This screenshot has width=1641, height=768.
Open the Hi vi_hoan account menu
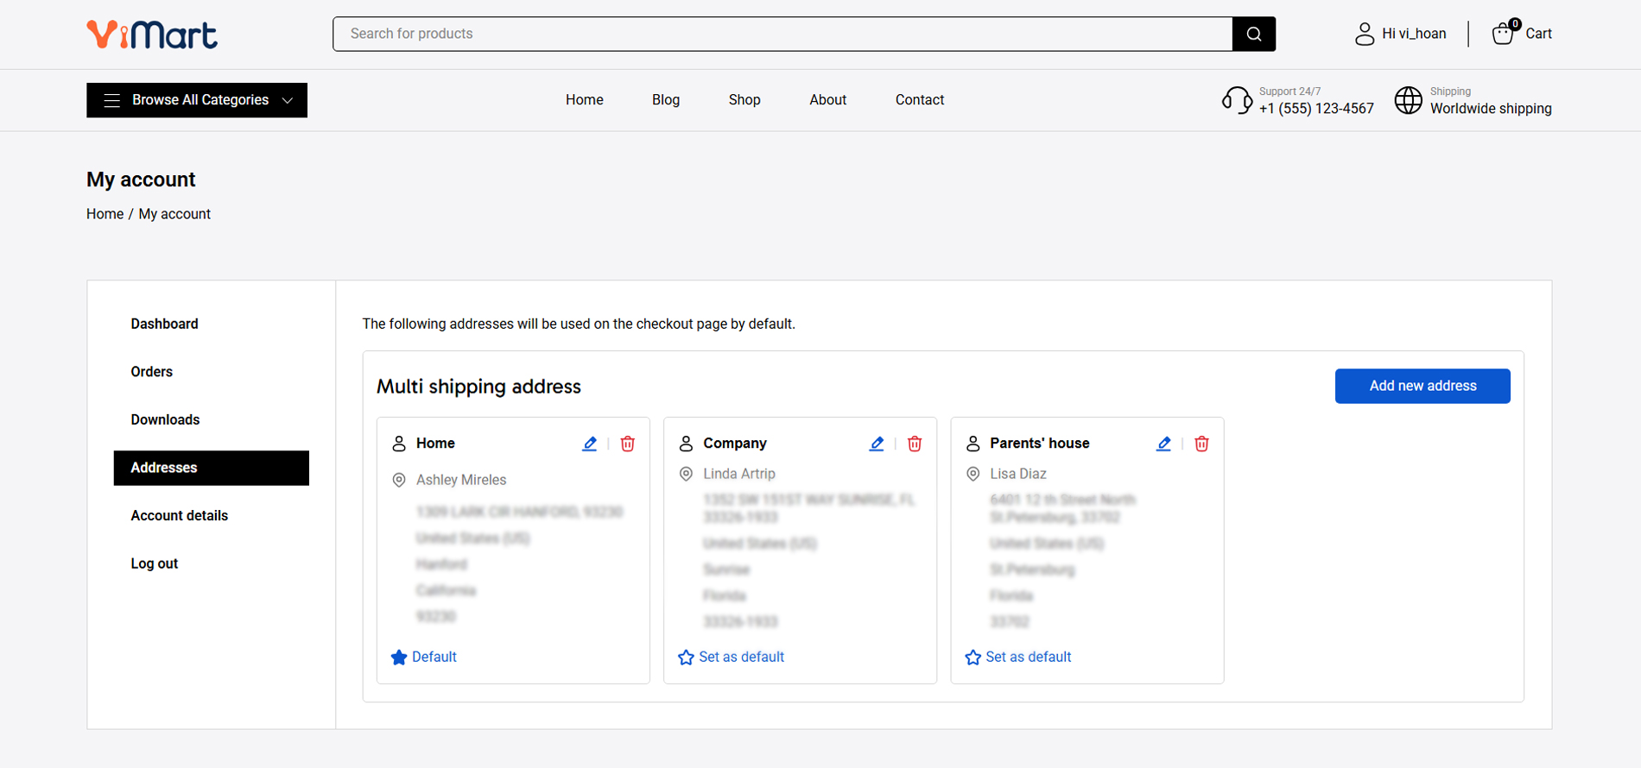tap(1400, 34)
